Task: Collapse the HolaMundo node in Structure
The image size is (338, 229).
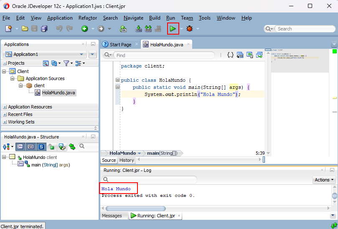Action: [4, 157]
